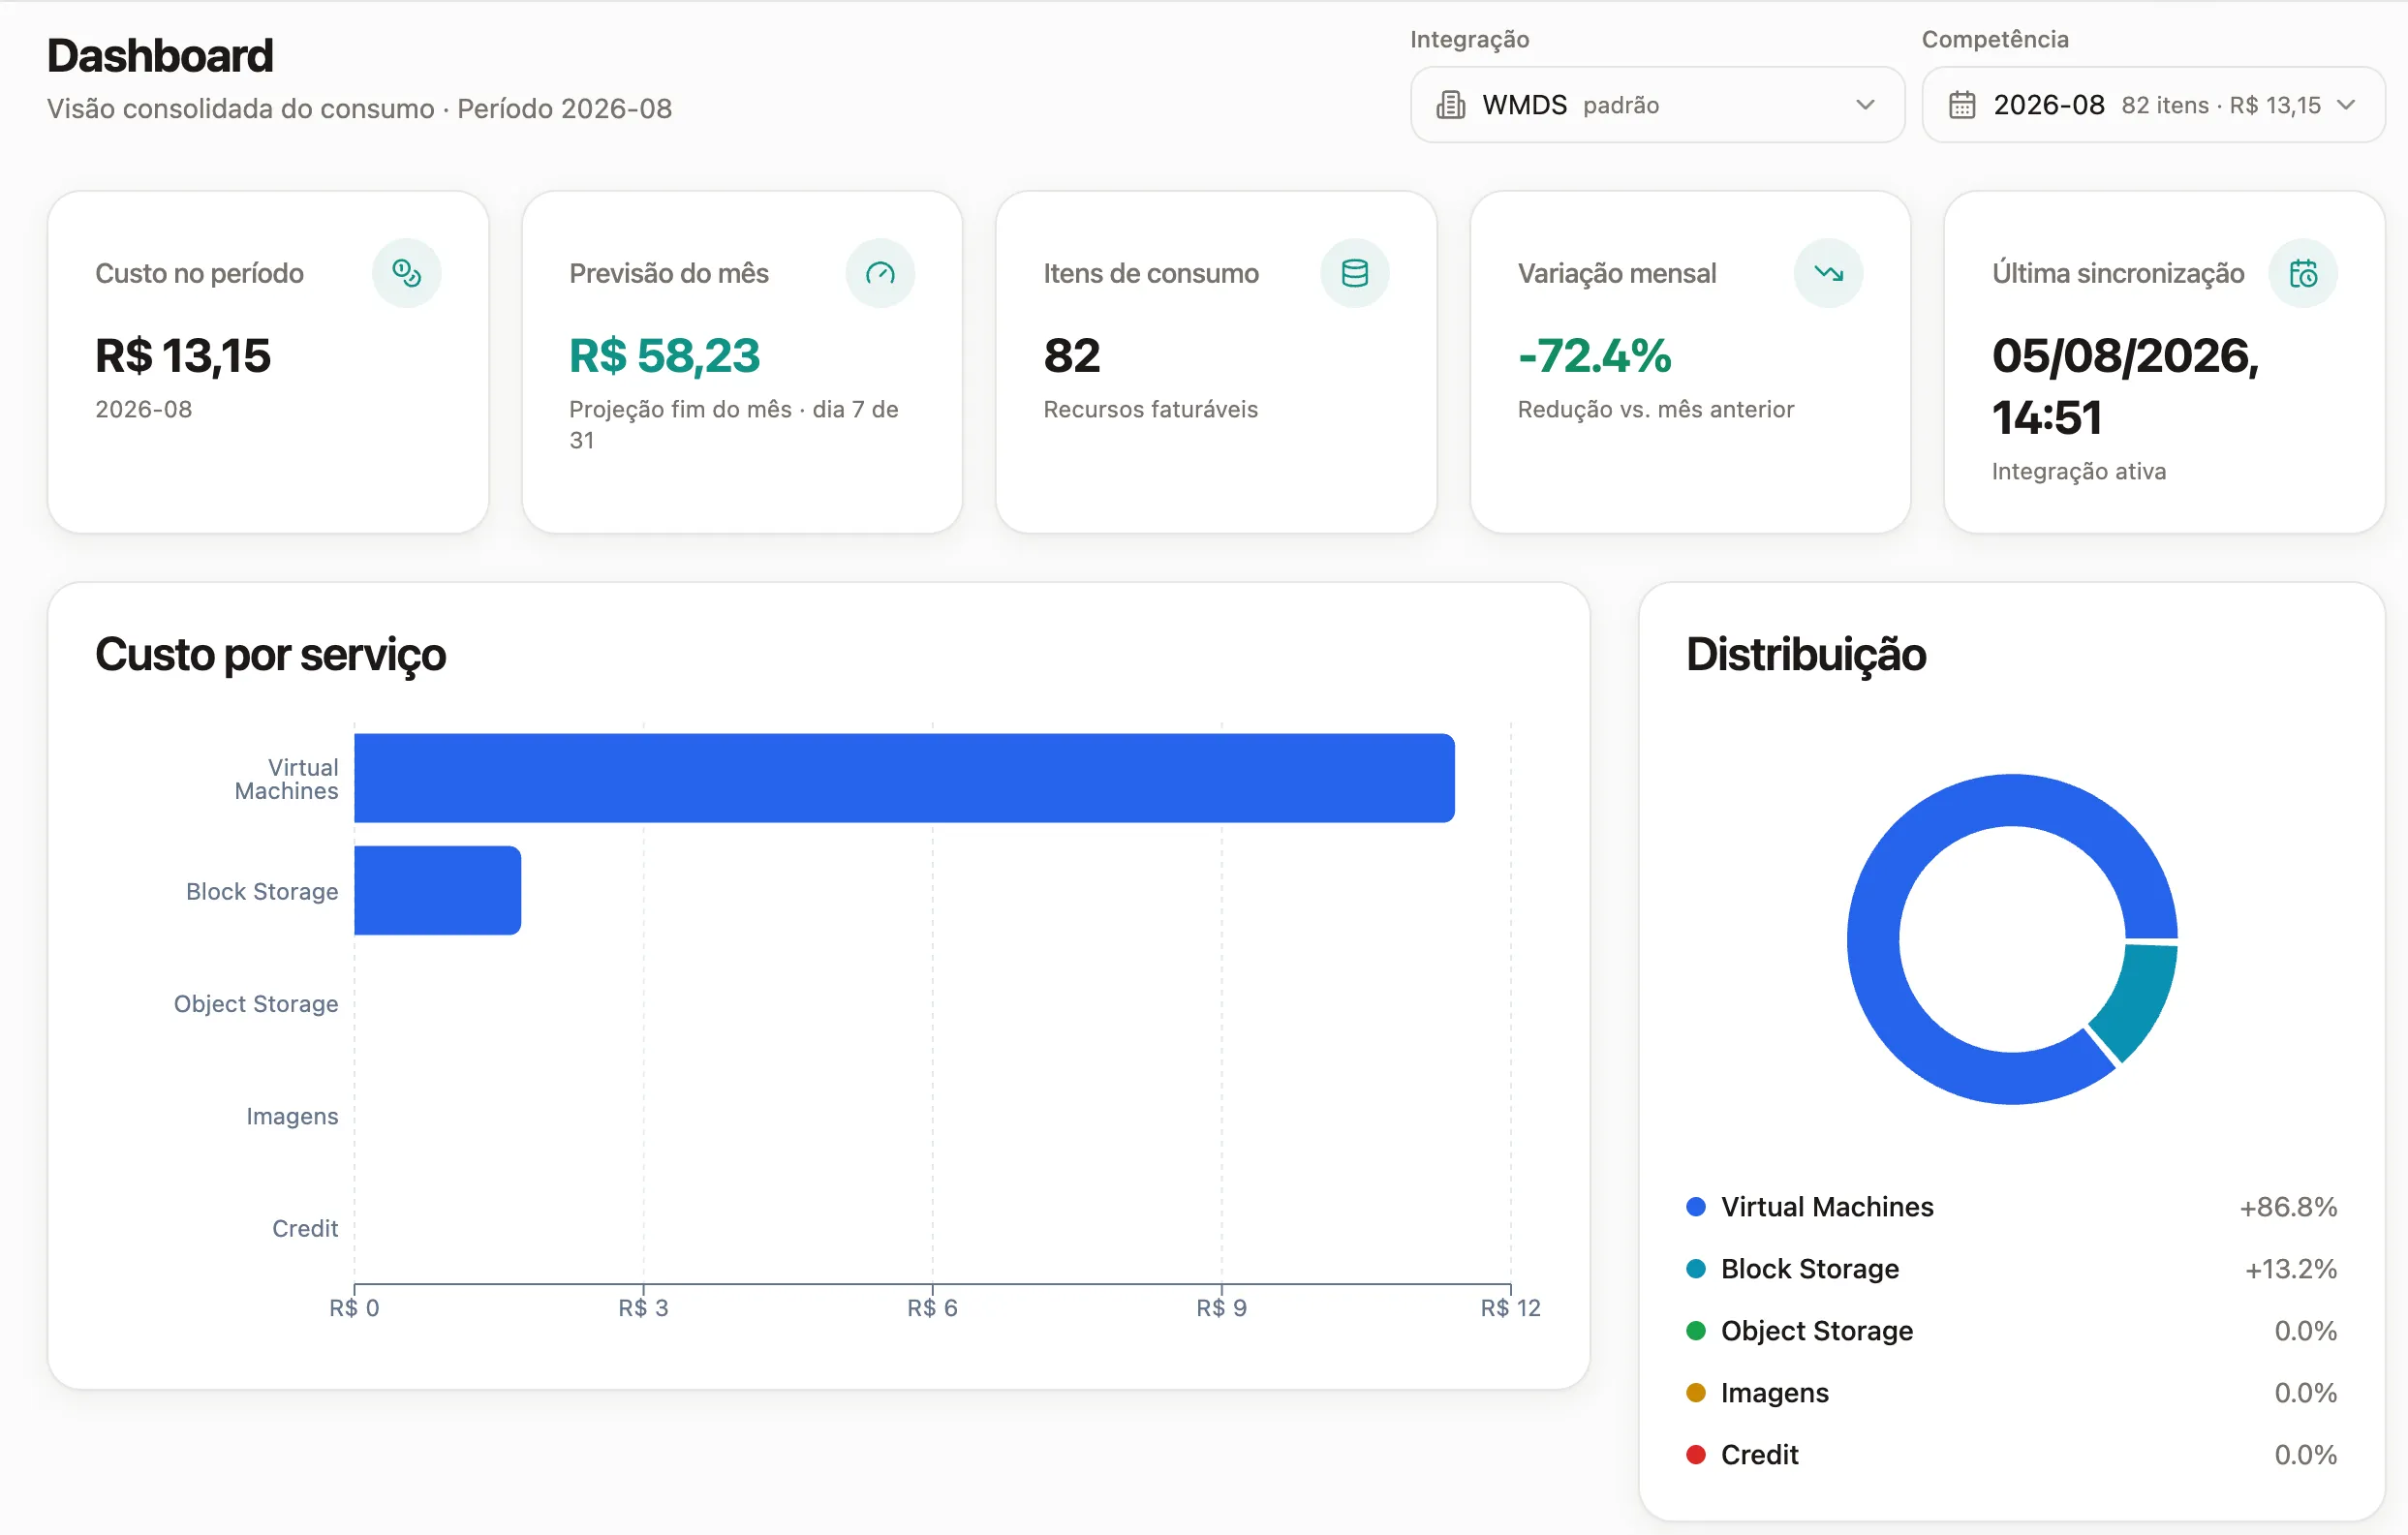Click the Recursos faturáveis subtitle
2408x1535 pixels.
click(1150, 409)
